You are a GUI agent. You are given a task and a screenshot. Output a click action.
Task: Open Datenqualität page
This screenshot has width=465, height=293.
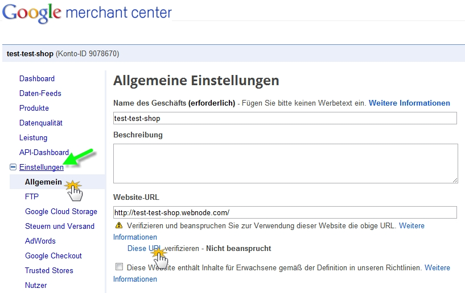click(x=40, y=123)
